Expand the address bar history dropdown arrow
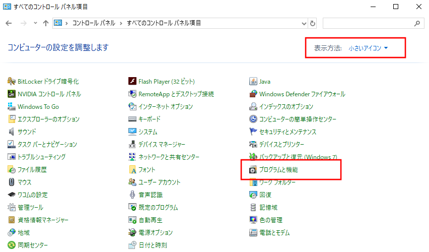Image resolution: width=429 pixels, height=252 pixels. tap(304, 24)
